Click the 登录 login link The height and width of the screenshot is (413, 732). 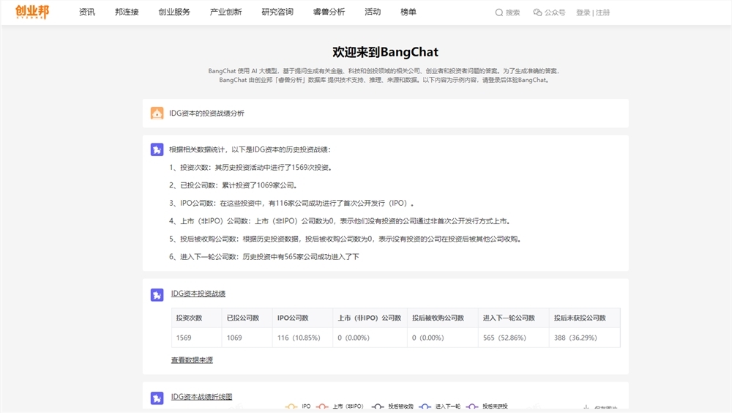click(x=583, y=12)
